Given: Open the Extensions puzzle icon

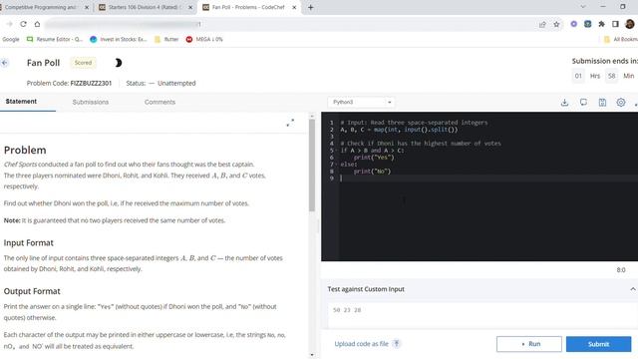Looking at the screenshot, I should tap(601, 24).
